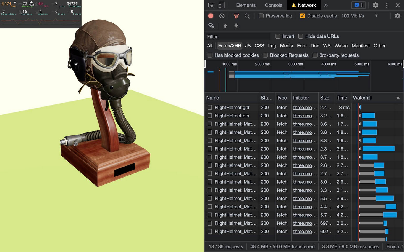Export HAR file download arrow icon
The image size is (404, 252).
click(x=236, y=26)
